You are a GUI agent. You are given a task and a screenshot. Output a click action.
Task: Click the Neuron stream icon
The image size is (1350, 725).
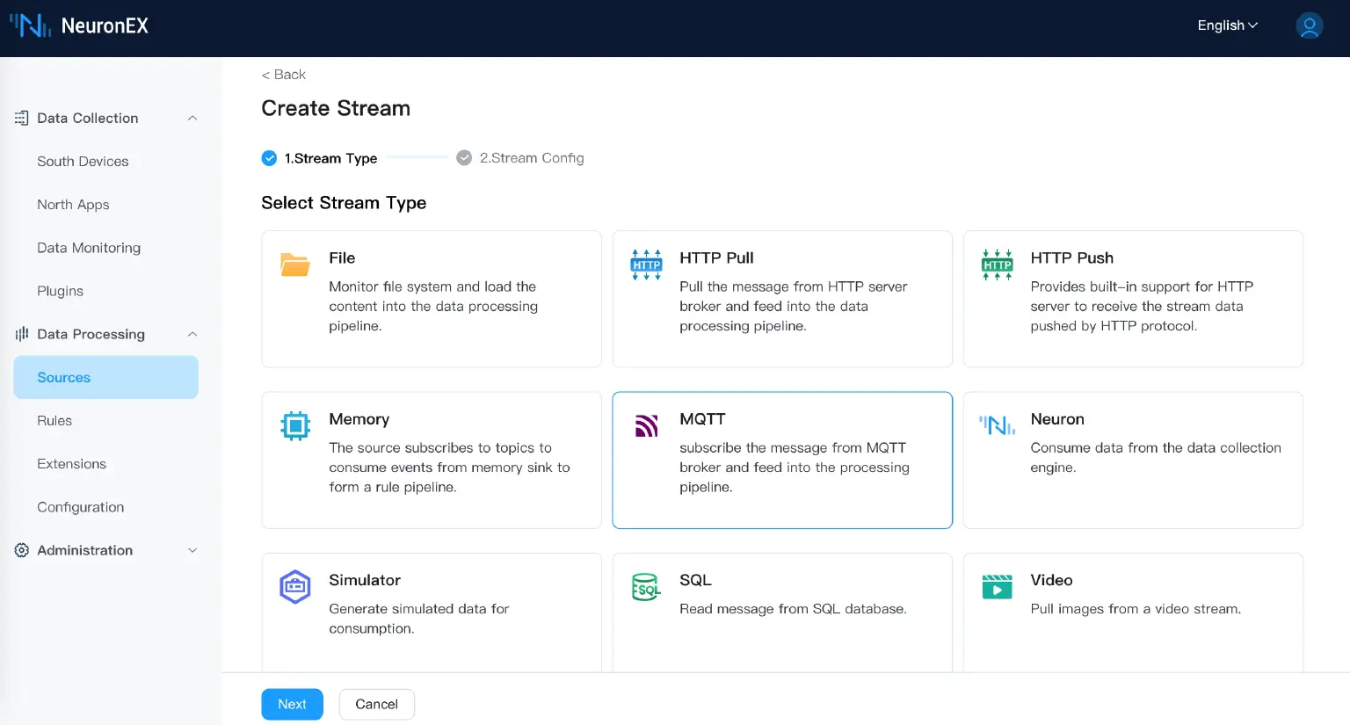[997, 425]
